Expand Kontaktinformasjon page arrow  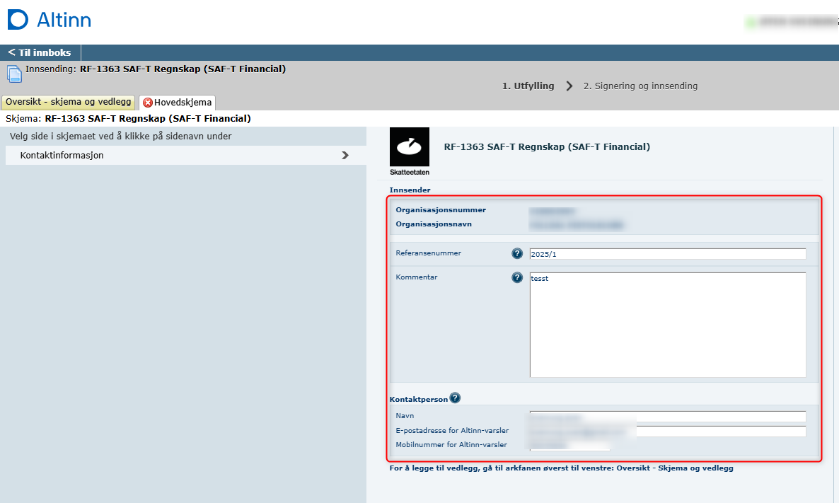[345, 155]
